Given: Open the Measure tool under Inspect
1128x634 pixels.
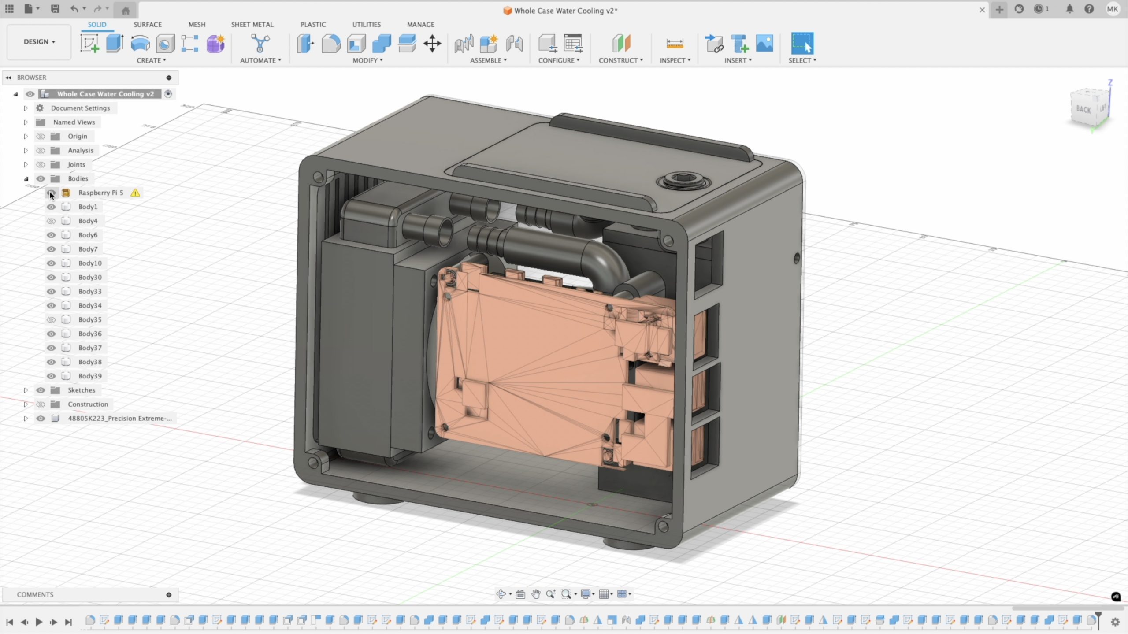Looking at the screenshot, I should 675,44.
